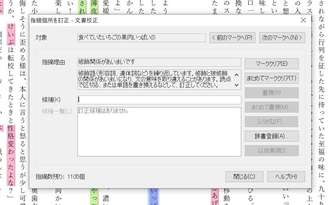Focus the 候補(K) text input field
This screenshot has width=328, height=205.
click(159, 100)
